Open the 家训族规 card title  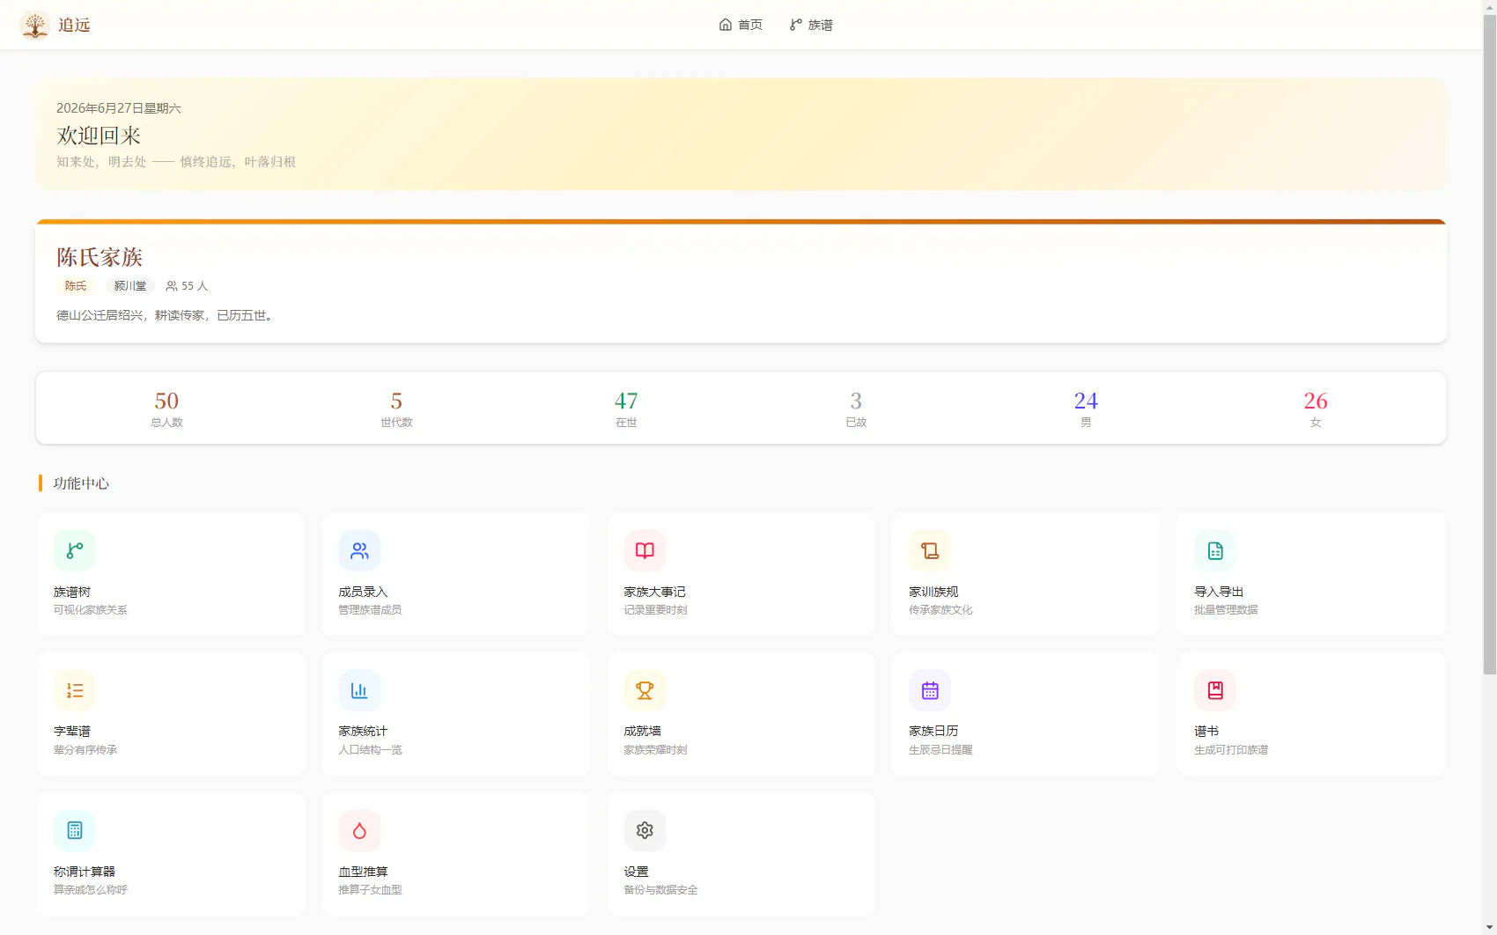point(933,592)
